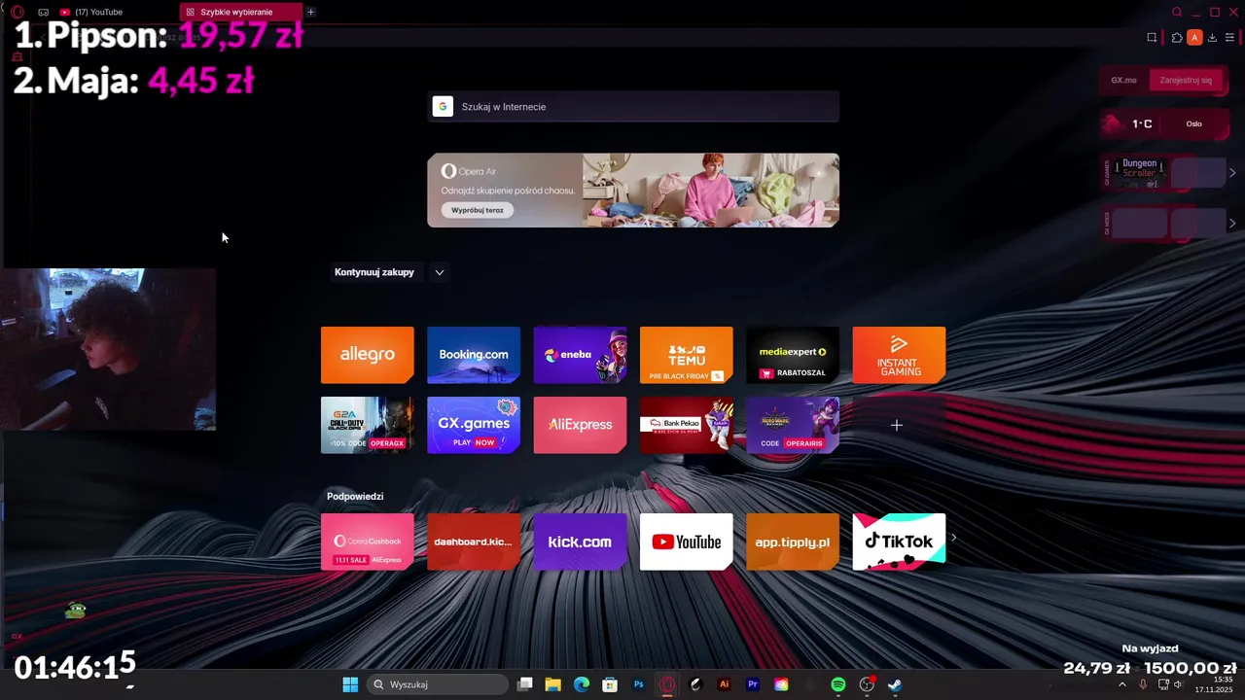Open the GX.games Play Now tile
The height and width of the screenshot is (700, 1245).
[474, 425]
